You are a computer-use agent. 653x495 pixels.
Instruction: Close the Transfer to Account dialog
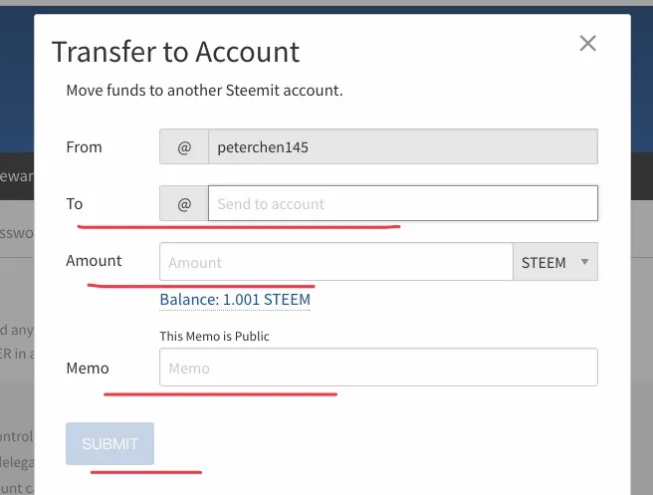click(587, 43)
